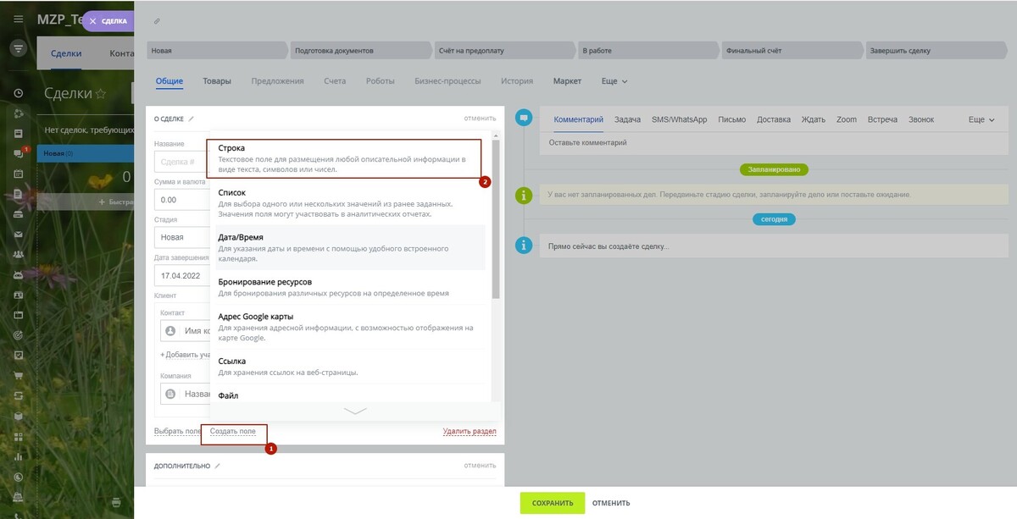Choose Список field type
Image resolution: width=1017 pixels, height=519 pixels.
coord(350,204)
